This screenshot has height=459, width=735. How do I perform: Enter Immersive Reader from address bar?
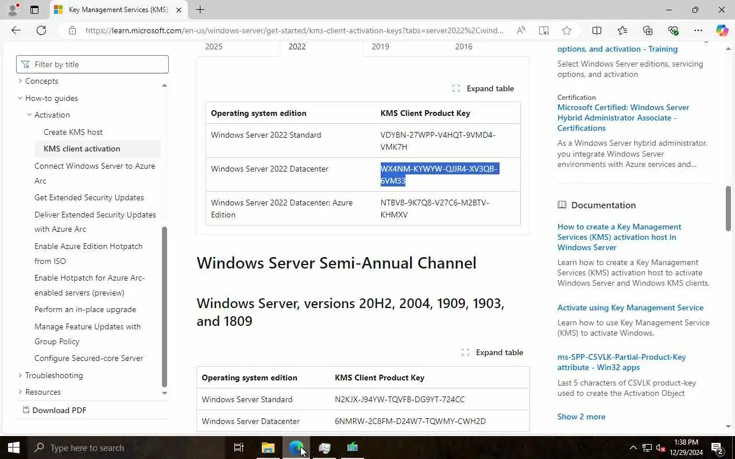544,30
